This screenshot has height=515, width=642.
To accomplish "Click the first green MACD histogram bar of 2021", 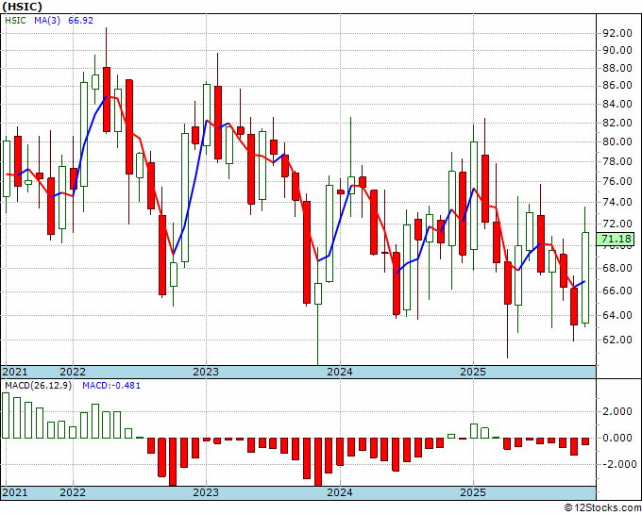I will pyautogui.click(x=6, y=416).
